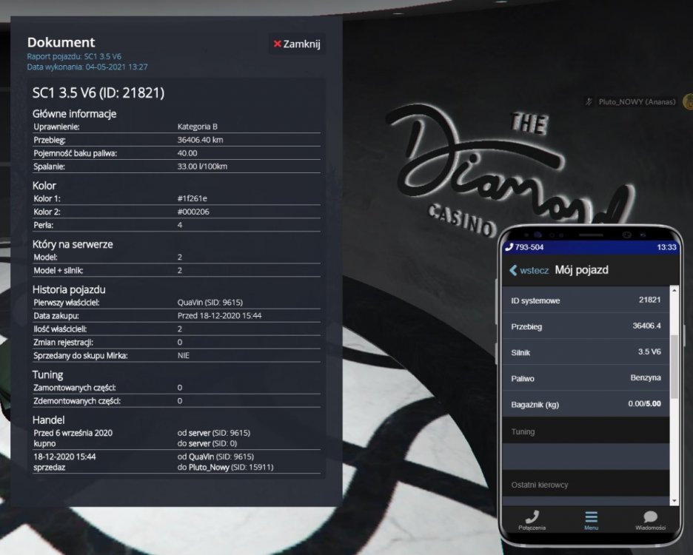Viewport: 693px width, 555px height.
Task: Click the Pluto_NOWY (Ananas) player name tag
Action: (637, 101)
